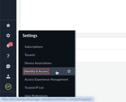Click the Settings panel heading
The width and height of the screenshot is (126, 102).
30,36
